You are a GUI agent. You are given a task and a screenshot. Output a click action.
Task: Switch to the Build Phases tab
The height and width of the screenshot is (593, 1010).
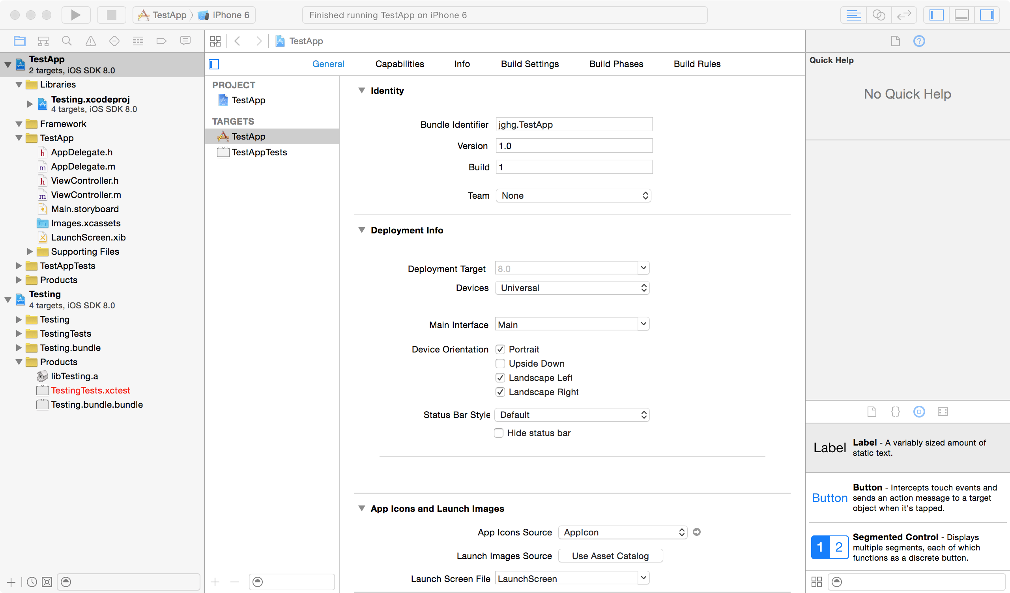(616, 64)
